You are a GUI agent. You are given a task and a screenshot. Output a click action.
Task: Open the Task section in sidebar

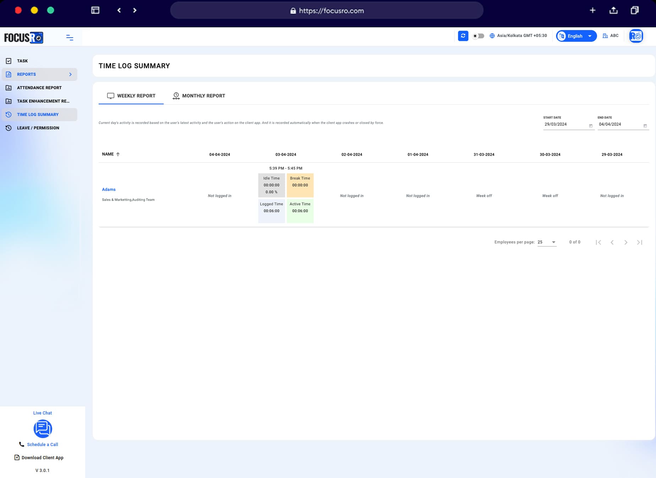(x=22, y=61)
